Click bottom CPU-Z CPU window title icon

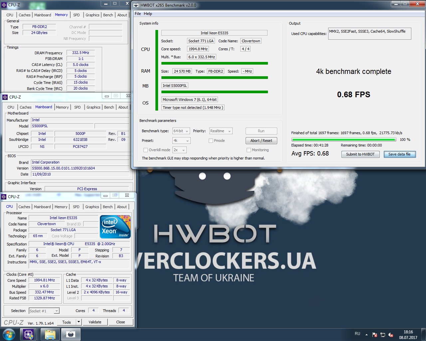(x=4, y=196)
